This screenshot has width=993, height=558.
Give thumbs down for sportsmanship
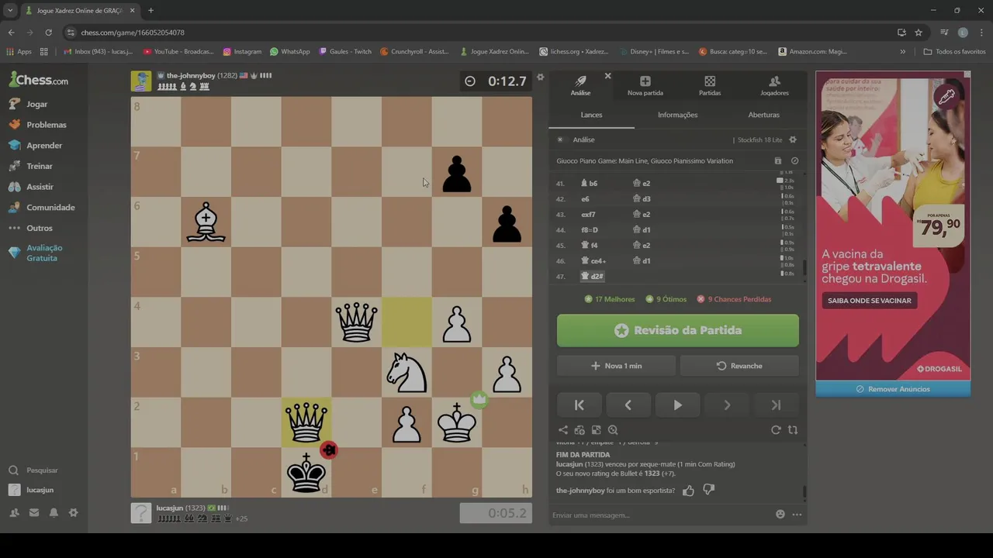coord(708,491)
